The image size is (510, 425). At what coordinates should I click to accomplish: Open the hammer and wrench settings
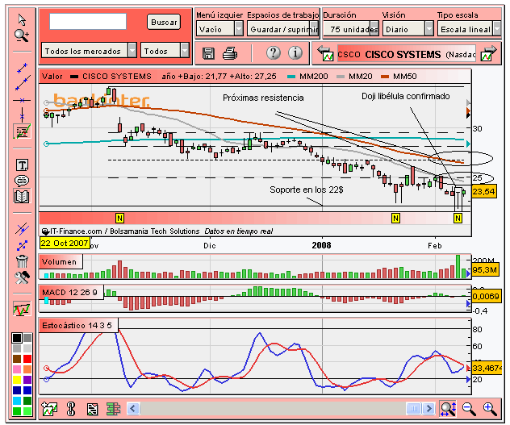[x=22, y=277]
